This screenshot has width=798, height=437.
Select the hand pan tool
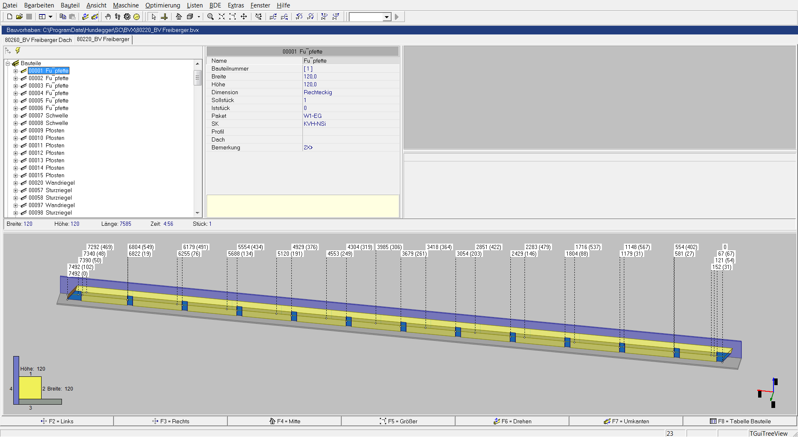pyautogui.click(x=108, y=17)
